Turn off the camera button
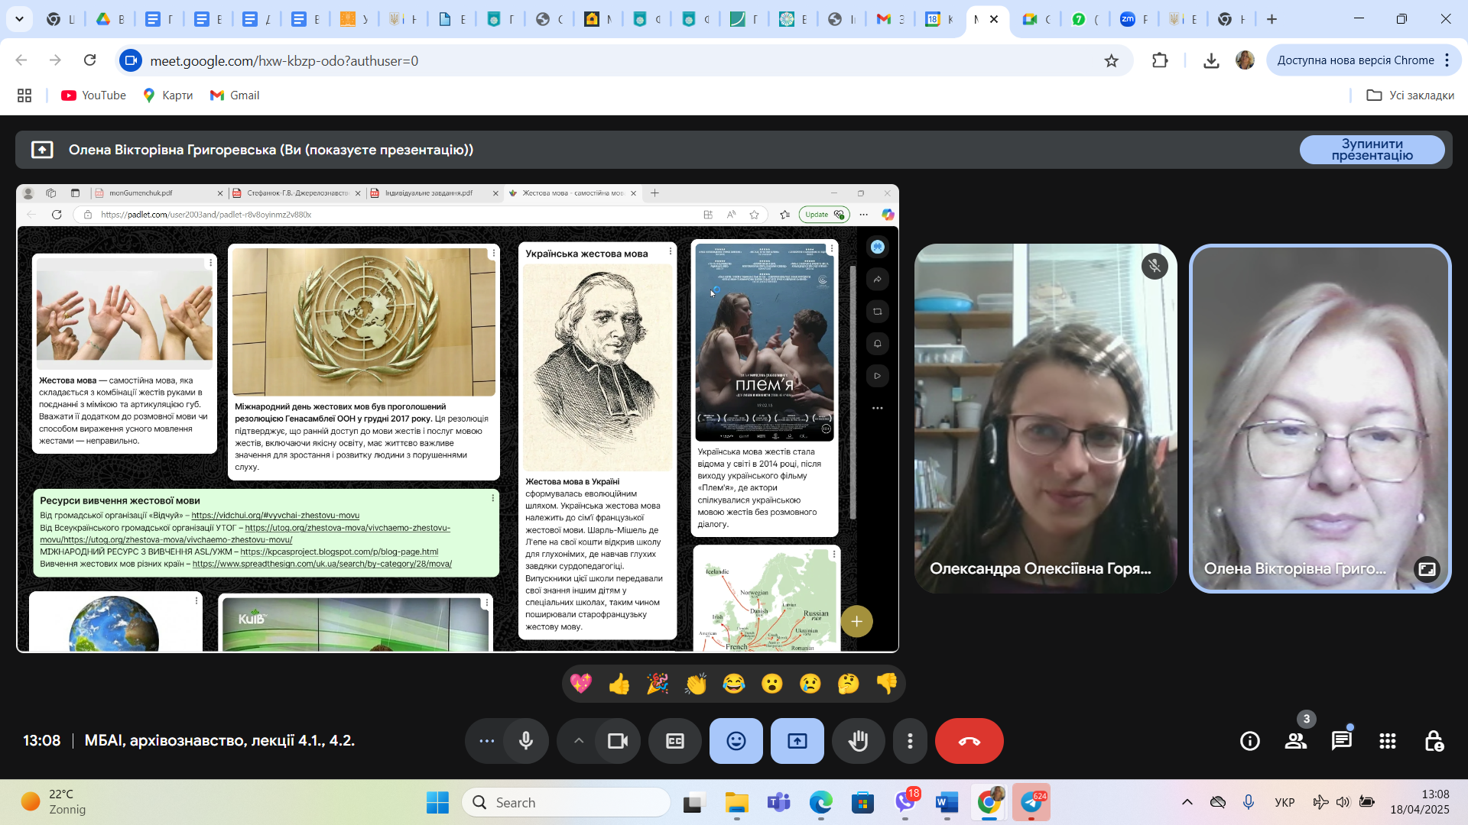 [x=617, y=741]
